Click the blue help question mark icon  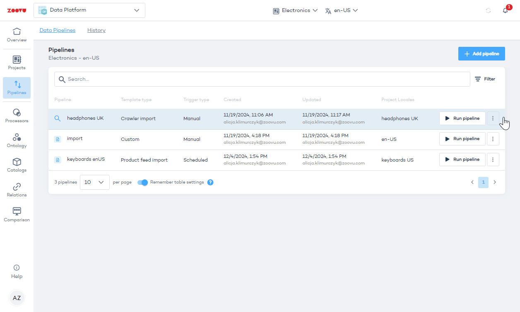pos(210,182)
